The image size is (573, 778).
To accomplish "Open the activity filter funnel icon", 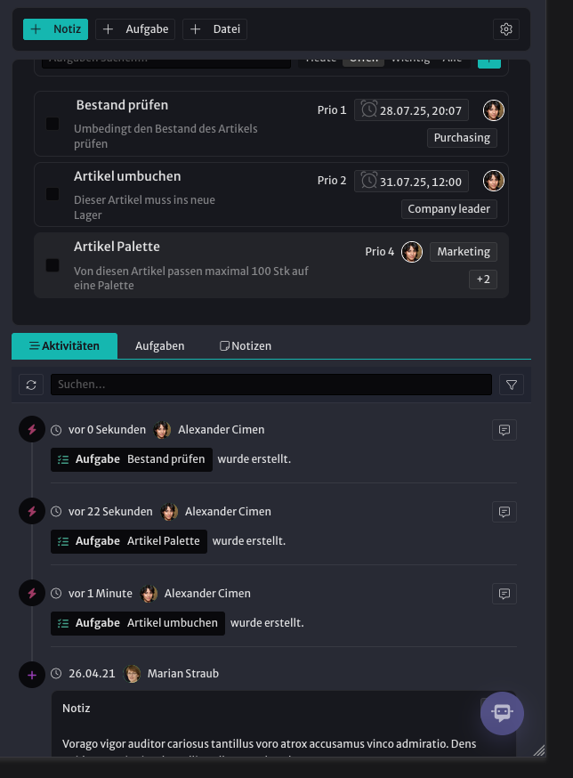I will point(512,385).
